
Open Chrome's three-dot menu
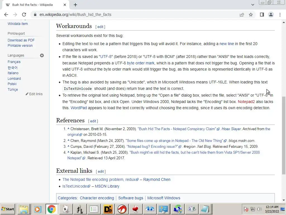click(x=280, y=15)
